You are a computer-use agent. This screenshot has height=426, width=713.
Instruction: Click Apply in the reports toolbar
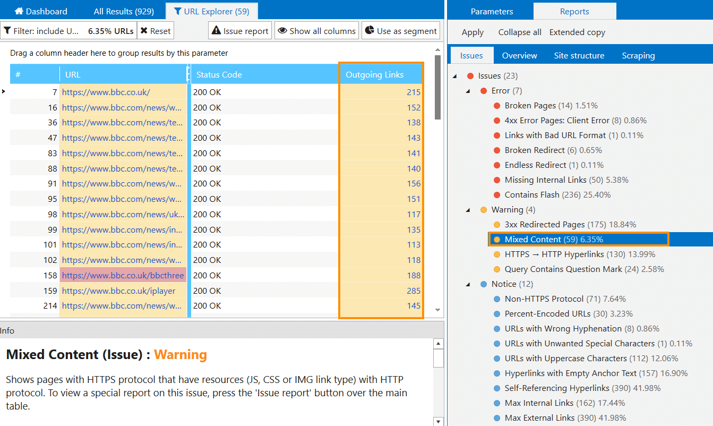(x=473, y=32)
